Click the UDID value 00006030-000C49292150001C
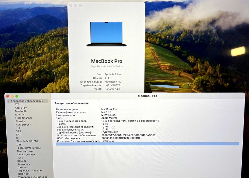Screen dimensions: 249x178 click(121, 138)
